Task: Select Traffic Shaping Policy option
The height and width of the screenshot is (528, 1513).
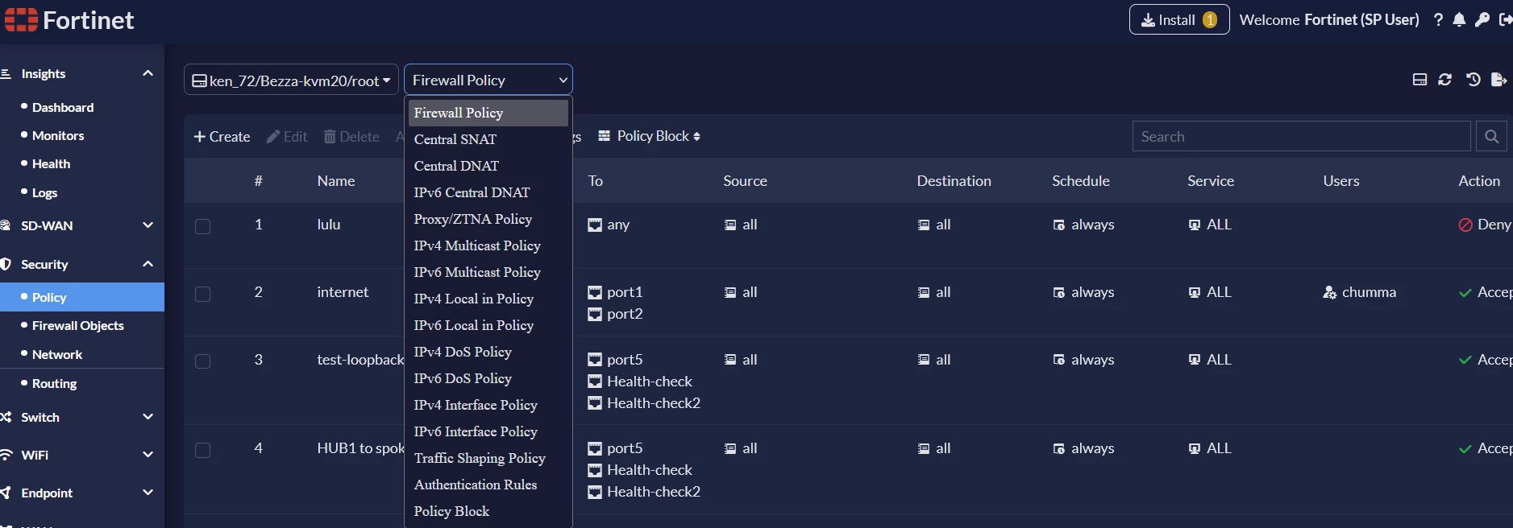Action: (x=488, y=458)
